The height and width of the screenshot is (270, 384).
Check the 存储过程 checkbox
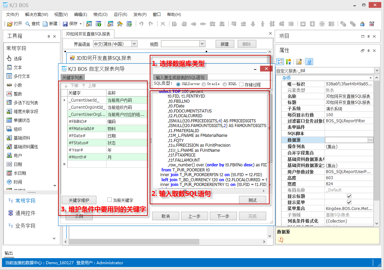241,84
